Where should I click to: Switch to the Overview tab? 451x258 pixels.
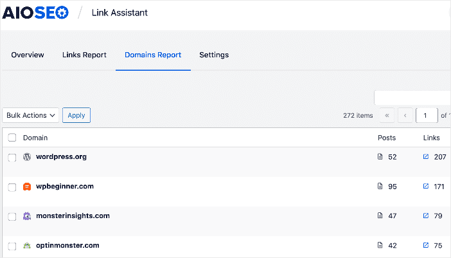point(28,55)
